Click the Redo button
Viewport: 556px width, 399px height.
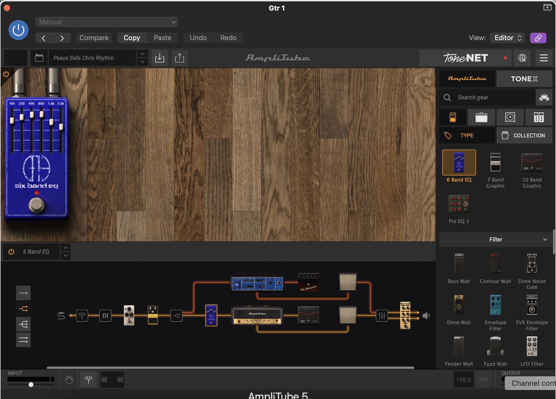pos(228,38)
